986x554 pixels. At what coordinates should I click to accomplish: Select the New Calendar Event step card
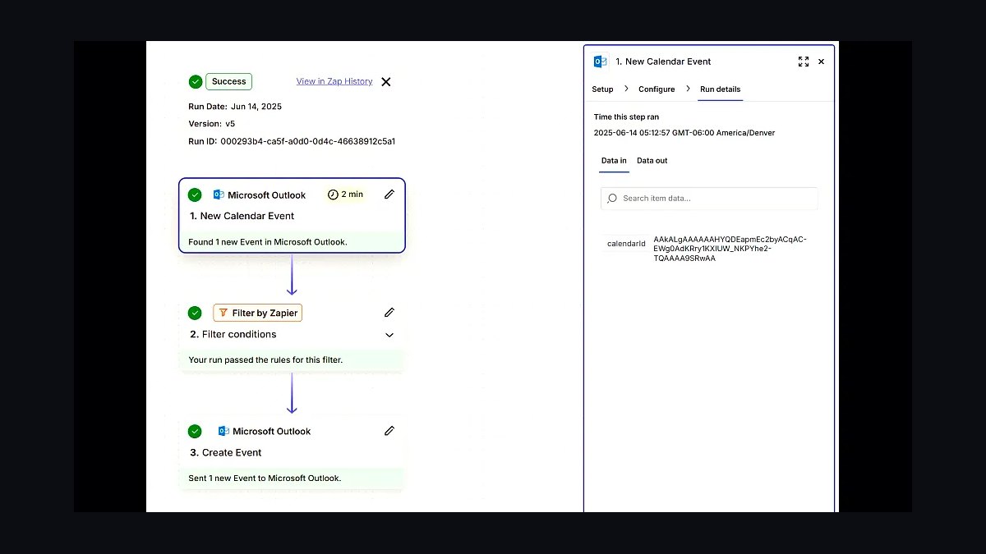[x=292, y=215]
